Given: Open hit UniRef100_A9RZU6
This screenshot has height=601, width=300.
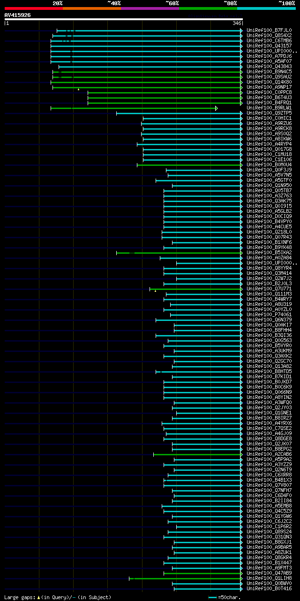Looking at the screenshot, I should tap(269, 123).
